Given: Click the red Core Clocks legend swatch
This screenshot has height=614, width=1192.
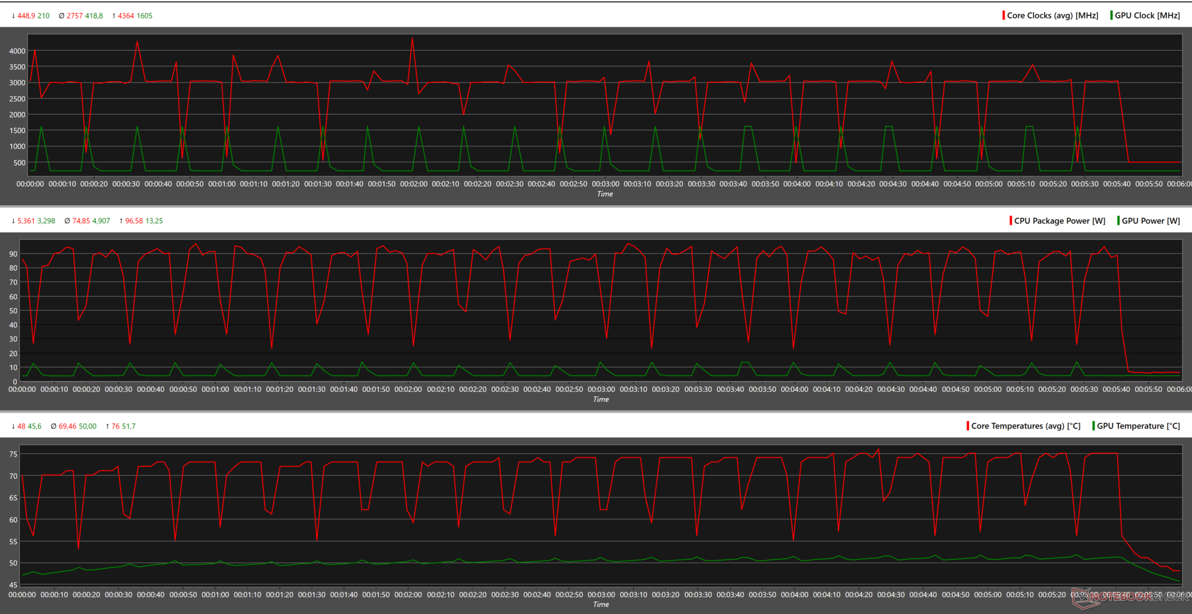Looking at the screenshot, I should 1003,16.
